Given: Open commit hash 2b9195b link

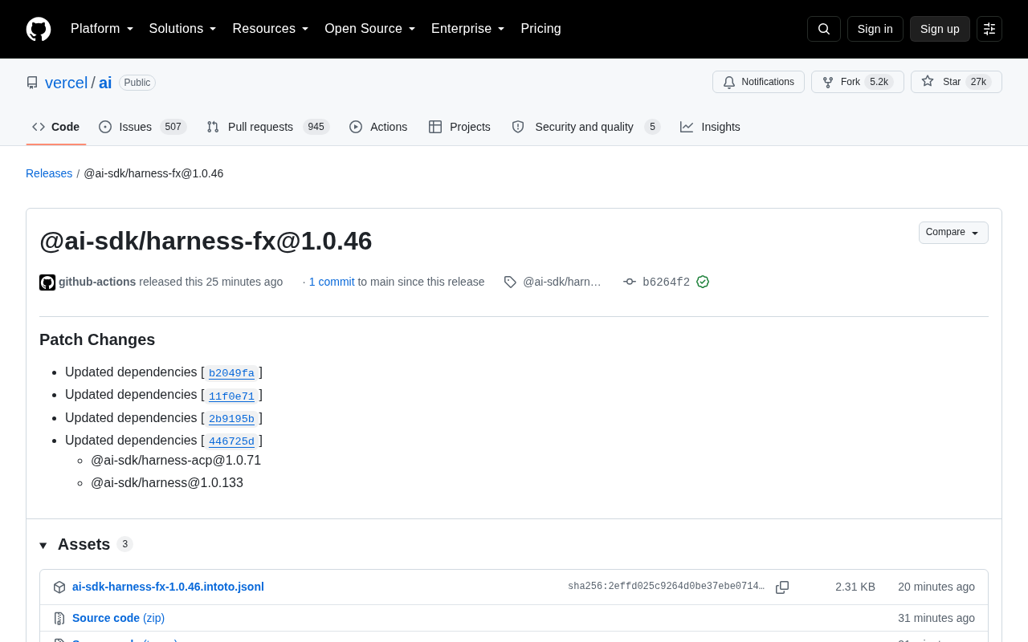Looking at the screenshot, I should (231, 419).
